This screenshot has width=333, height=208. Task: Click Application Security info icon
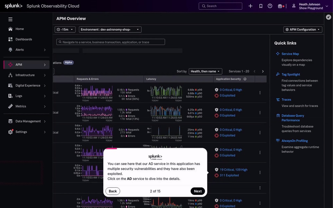(x=245, y=79)
